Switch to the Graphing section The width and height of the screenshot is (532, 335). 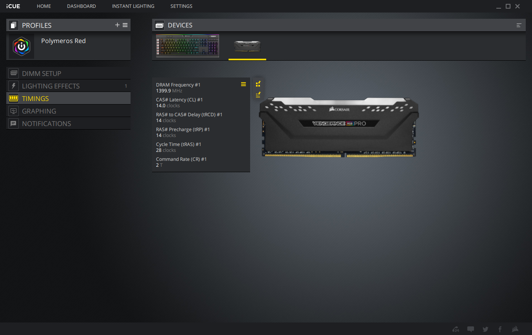[39, 111]
